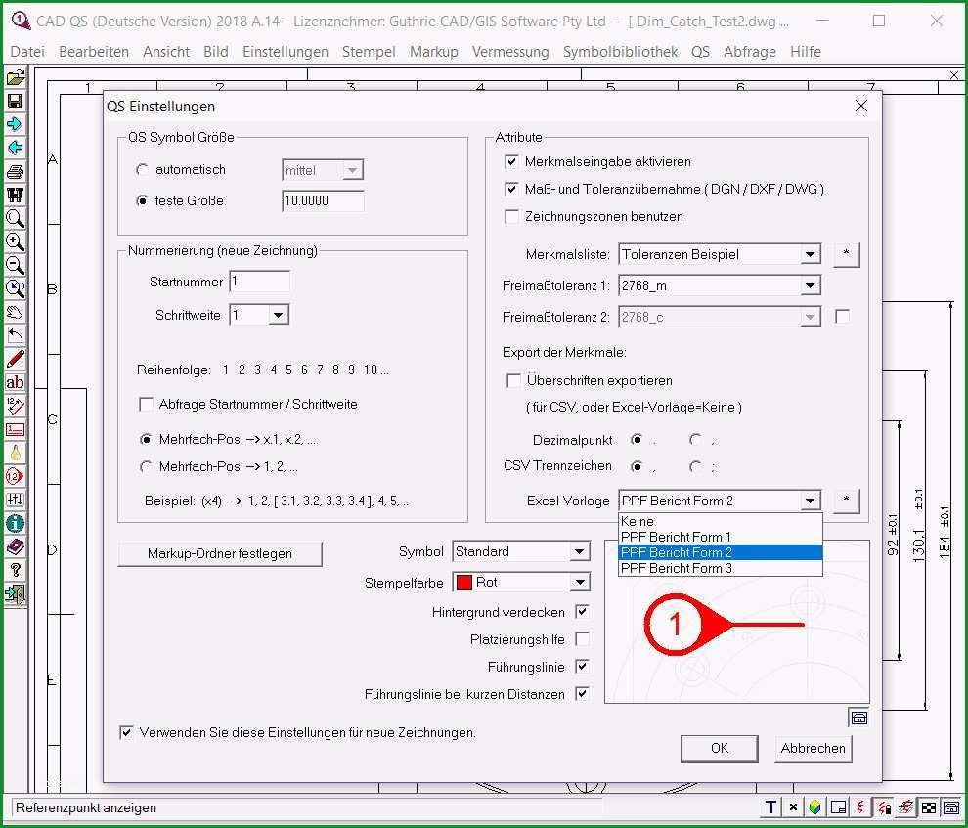968x828 pixels.
Task: Select the 'automatisch' symbol size option
Action: coord(143,169)
